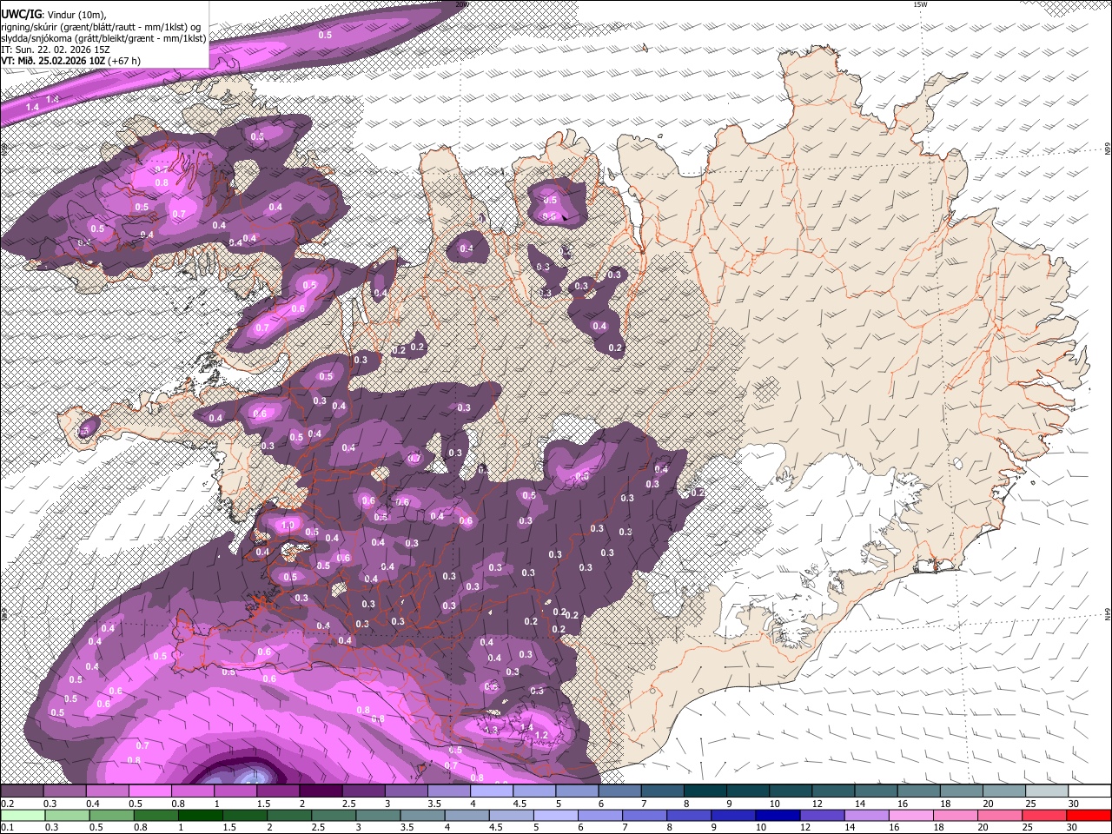Image resolution: width=1112 pixels, height=834 pixels.
Task: Click the "25" label in lower legend row
Action: click(1027, 827)
